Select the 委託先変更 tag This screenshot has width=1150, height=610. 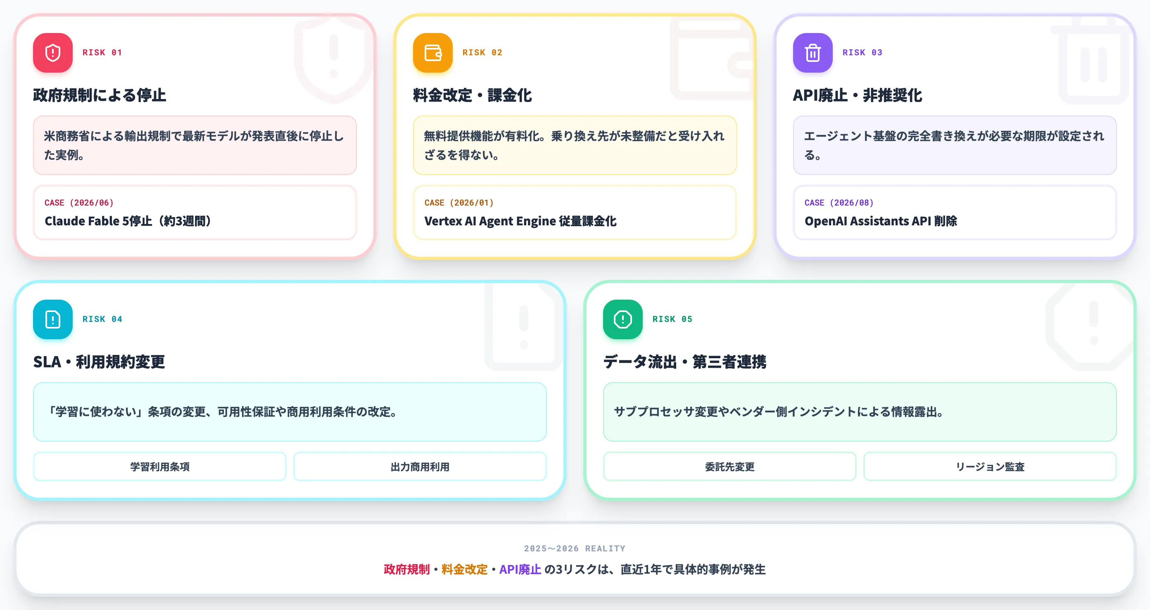[729, 466]
